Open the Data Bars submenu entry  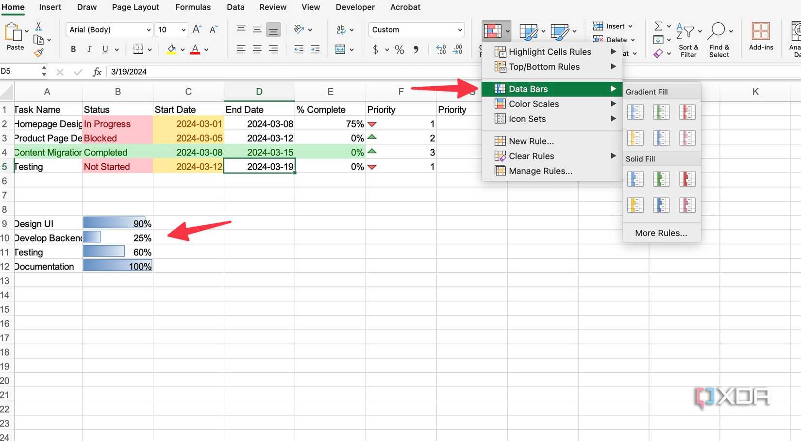(x=529, y=89)
